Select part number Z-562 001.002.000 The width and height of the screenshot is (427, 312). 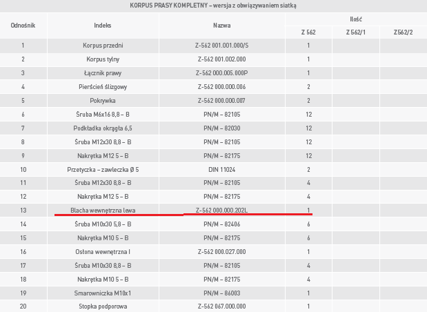(x=222, y=59)
